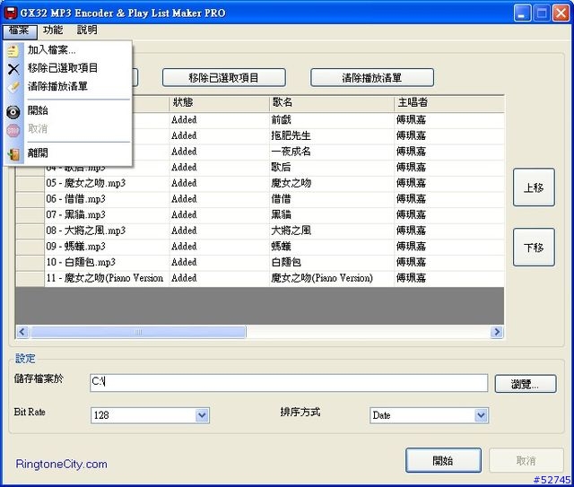Minimize the GX32 window
The height and width of the screenshot is (487, 574).
pos(522,13)
